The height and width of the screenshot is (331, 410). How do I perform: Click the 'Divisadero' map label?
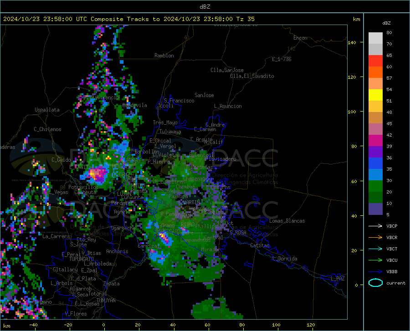point(222,159)
